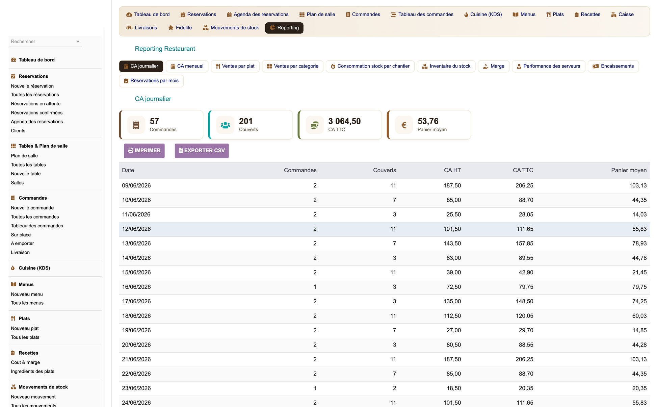The width and height of the screenshot is (657, 407).
Task: Click the Reporting Restaurant heading
Action: click(165, 49)
